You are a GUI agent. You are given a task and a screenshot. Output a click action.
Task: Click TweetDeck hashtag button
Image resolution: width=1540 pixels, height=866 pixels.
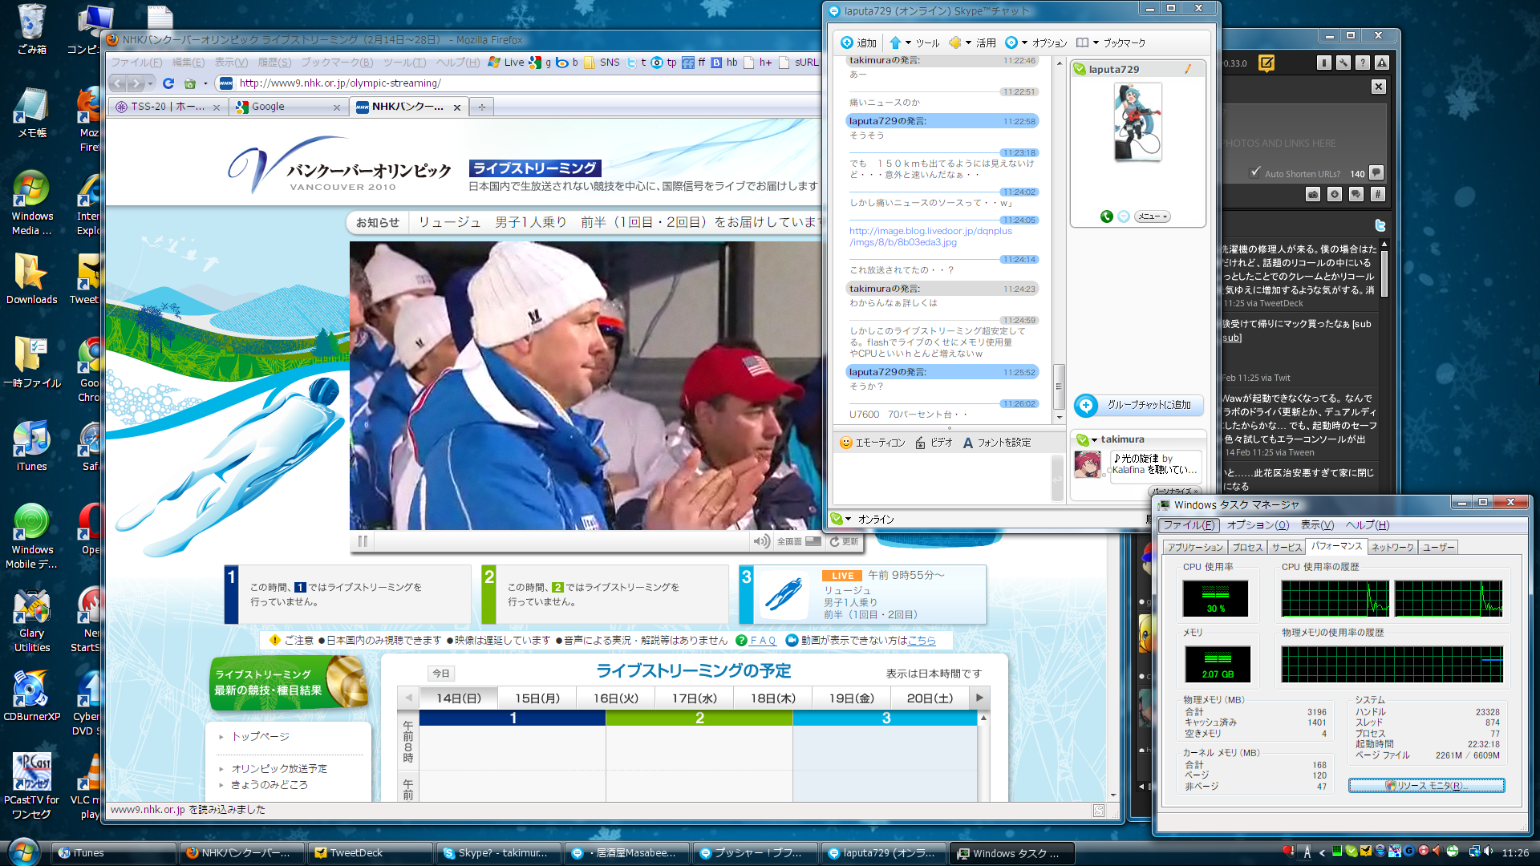point(1377,194)
